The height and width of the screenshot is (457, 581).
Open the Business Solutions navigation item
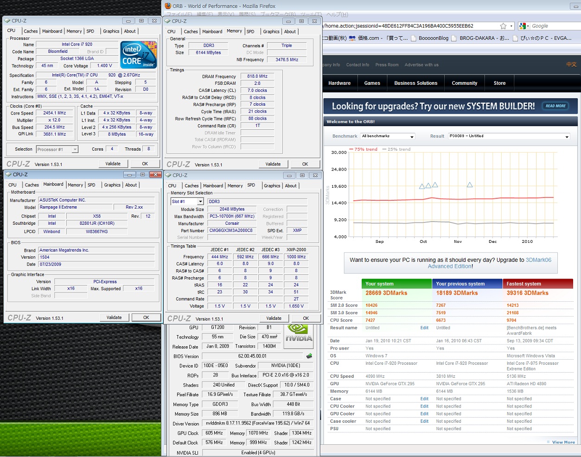(x=416, y=83)
